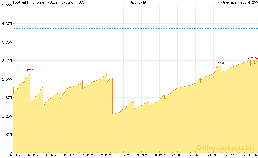Select the 23-03-25 date label
The image size is (258, 158).
[250, 155]
